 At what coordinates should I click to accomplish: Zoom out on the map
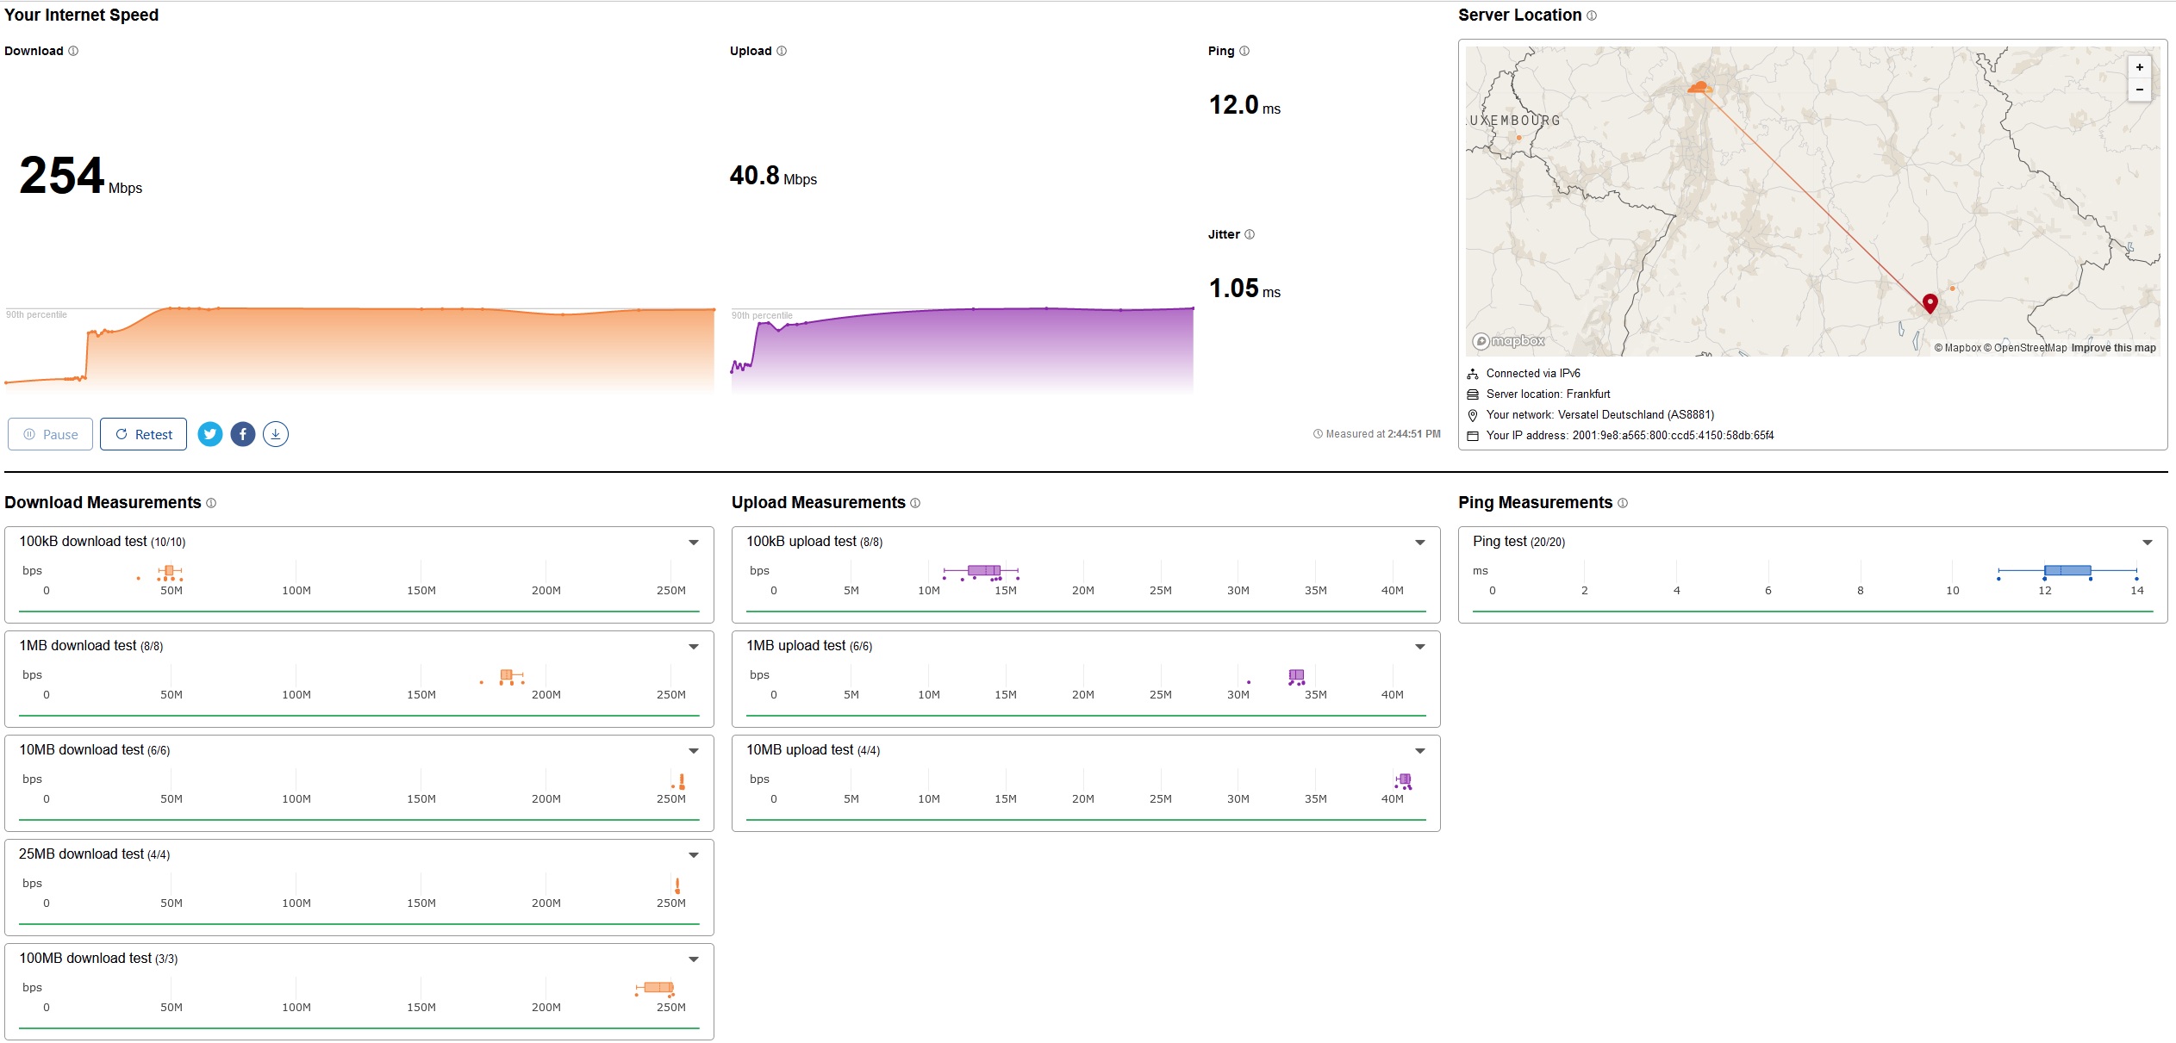click(2139, 90)
